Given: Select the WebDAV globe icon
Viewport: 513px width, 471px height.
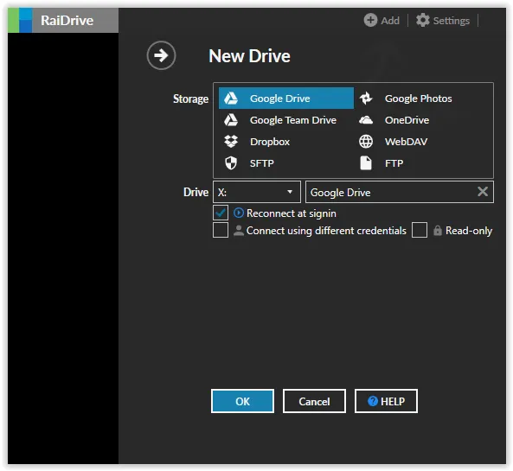Looking at the screenshot, I should [366, 142].
